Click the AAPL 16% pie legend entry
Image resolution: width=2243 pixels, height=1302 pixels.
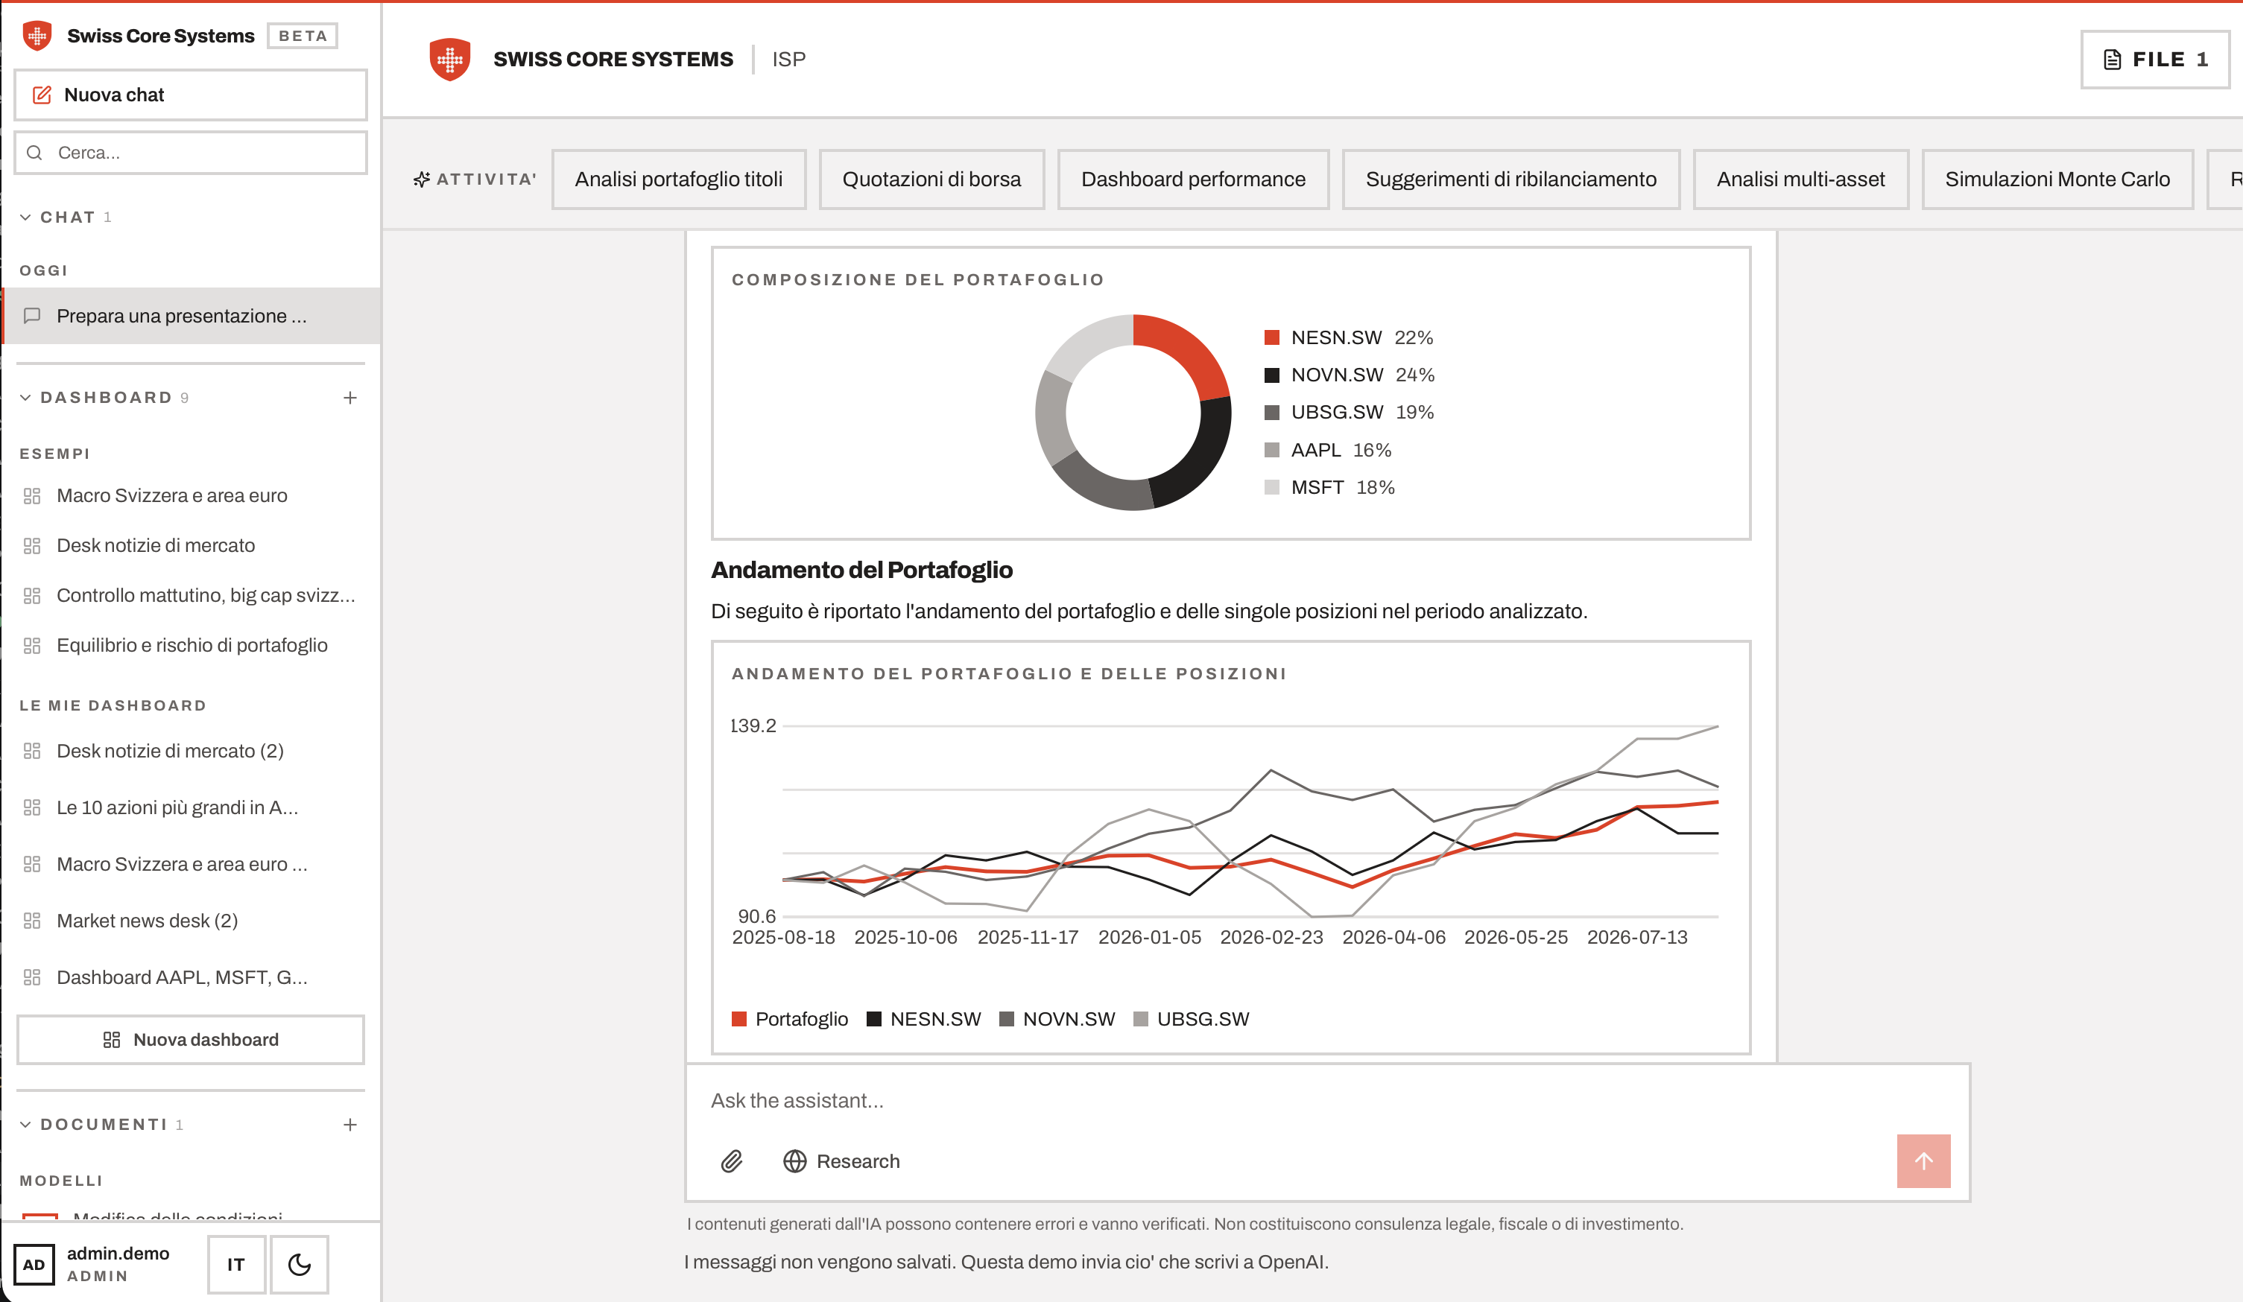(1328, 451)
